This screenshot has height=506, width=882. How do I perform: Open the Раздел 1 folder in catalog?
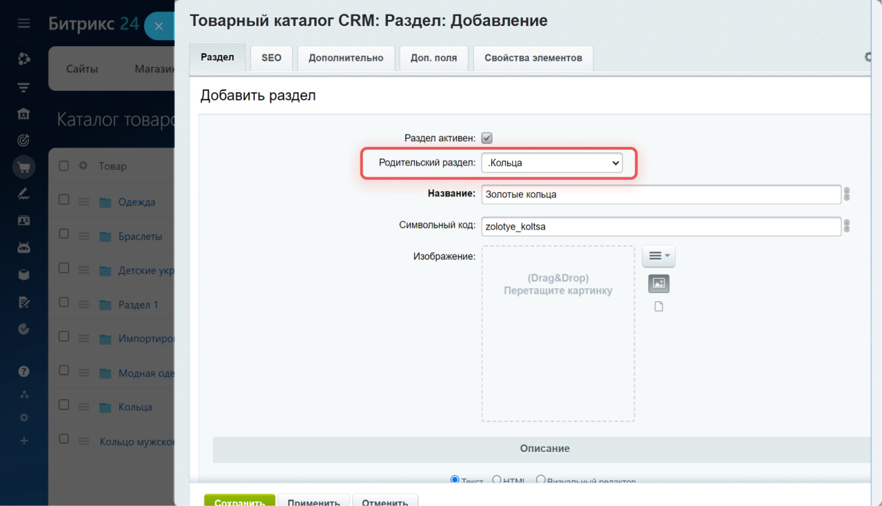point(139,305)
